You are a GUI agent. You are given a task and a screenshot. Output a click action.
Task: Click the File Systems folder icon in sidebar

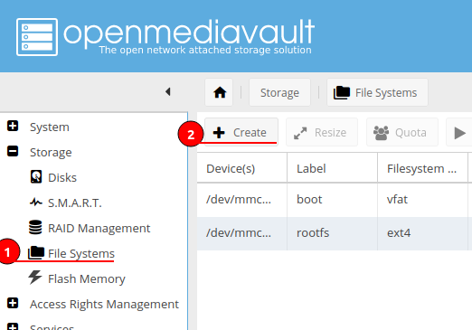(36, 252)
